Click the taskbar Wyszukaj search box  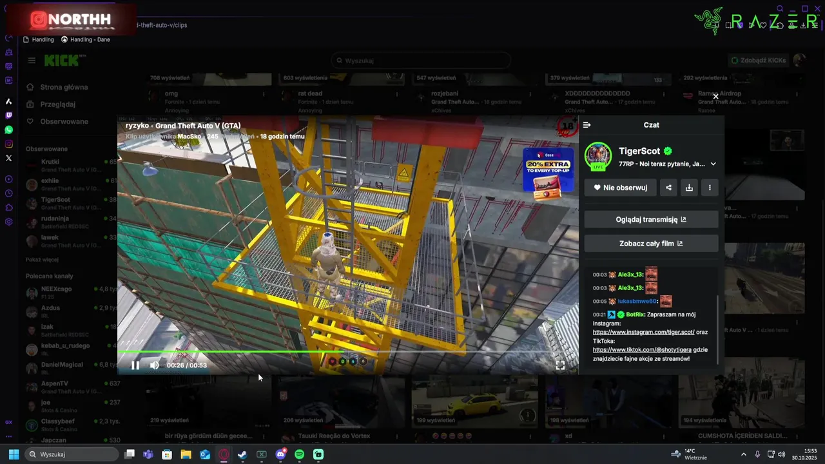coord(72,454)
